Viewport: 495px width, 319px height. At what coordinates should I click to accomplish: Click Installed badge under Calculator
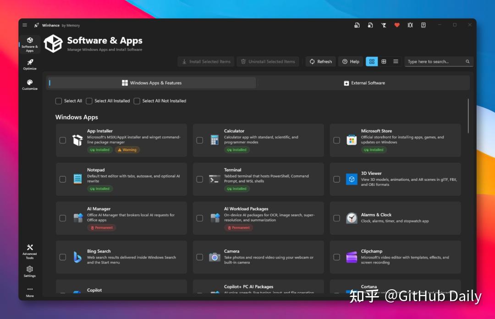pyautogui.click(x=237, y=150)
